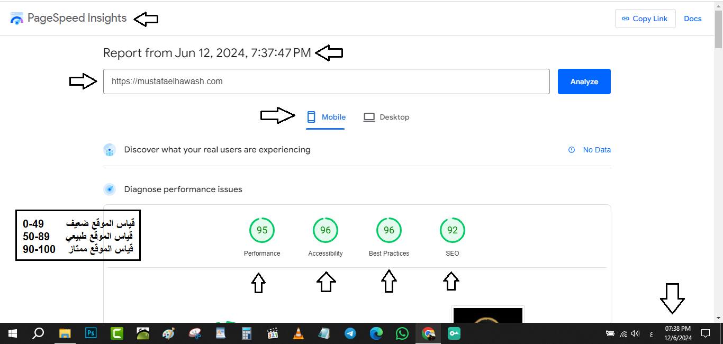Screen dimensions: 723x344
Task: Switch to the Desktop tab
Action: [x=386, y=117]
